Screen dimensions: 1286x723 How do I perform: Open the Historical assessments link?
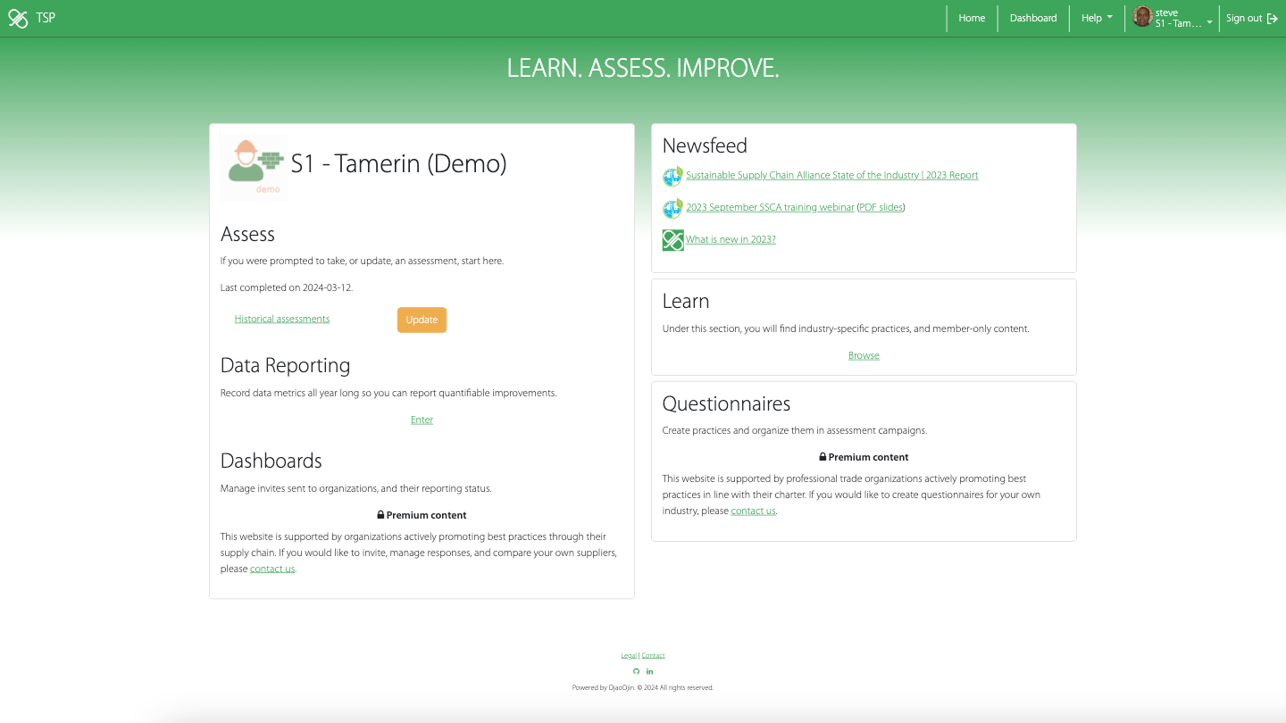[282, 320]
